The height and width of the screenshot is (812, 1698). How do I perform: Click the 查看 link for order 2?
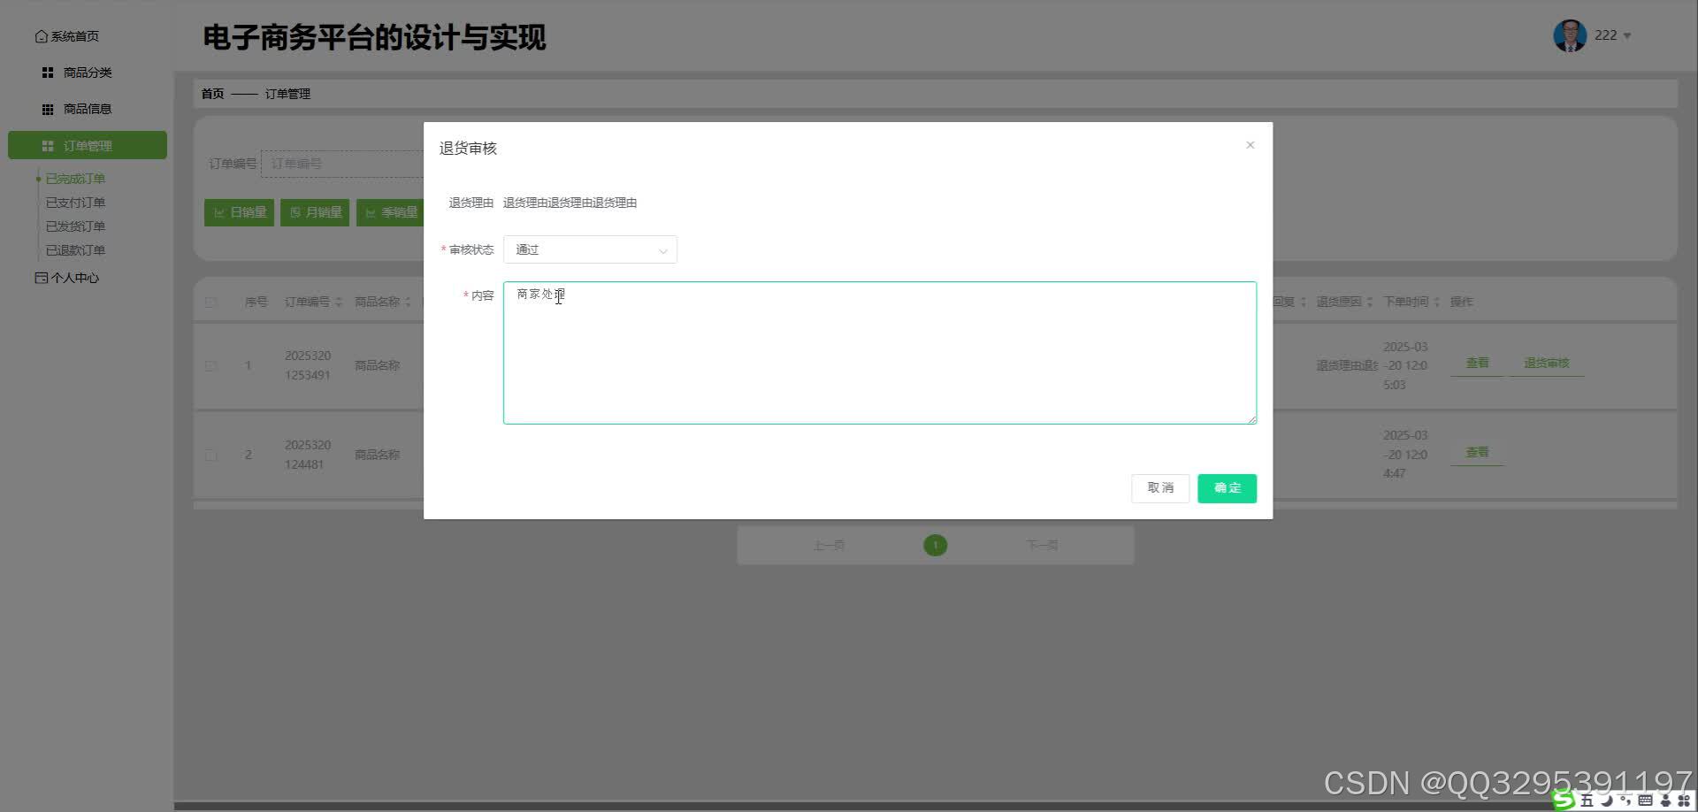[x=1475, y=451]
